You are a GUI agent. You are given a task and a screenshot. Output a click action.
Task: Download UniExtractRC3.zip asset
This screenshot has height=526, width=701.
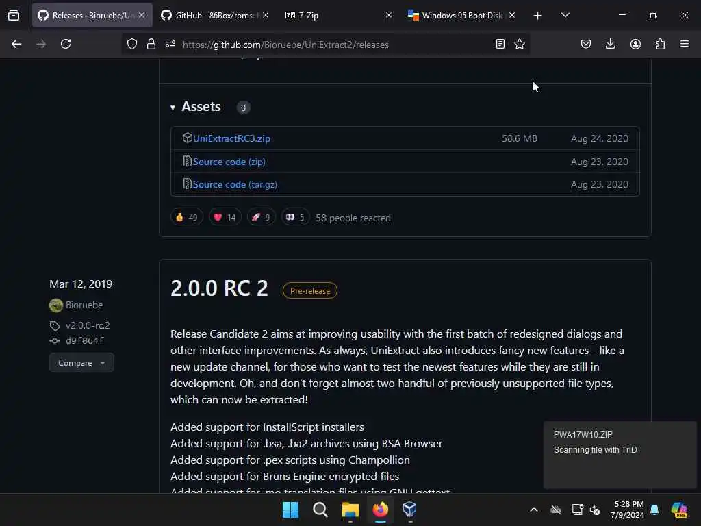click(x=231, y=138)
